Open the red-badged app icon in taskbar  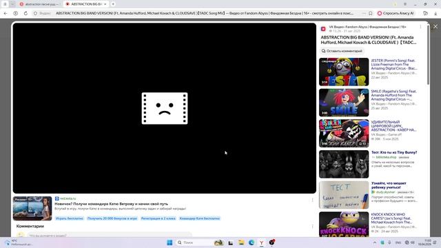coord(271,242)
